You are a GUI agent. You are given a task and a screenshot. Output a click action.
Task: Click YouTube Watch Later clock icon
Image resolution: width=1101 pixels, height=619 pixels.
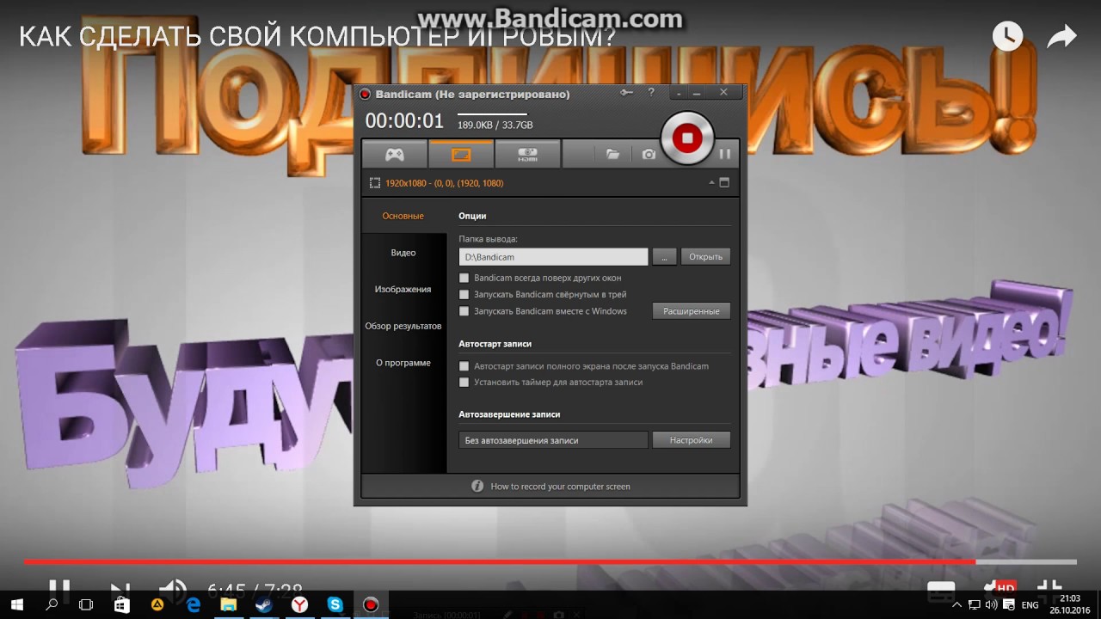tap(1007, 36)
